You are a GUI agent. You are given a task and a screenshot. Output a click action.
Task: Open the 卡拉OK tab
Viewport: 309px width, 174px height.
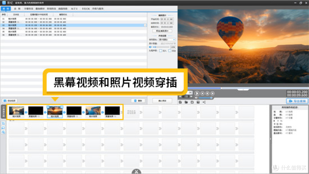(x=86, y=9)
